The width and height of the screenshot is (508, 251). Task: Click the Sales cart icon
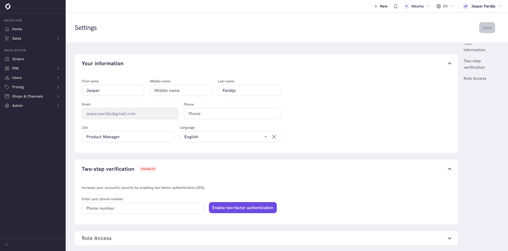(x=7, y=38)
